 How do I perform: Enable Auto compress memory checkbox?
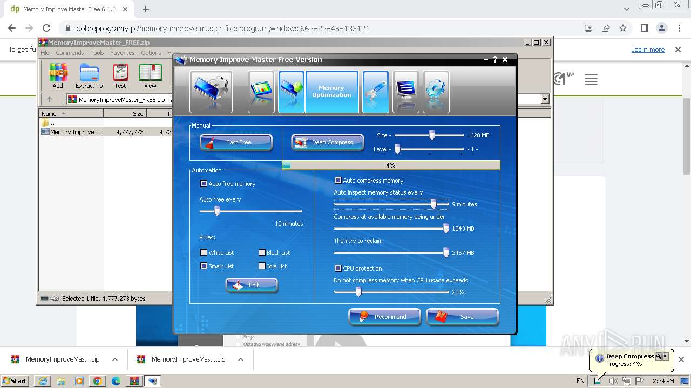tap(338, 181)
